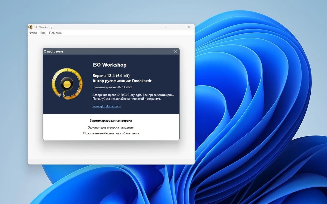Click the Зарегистрированная версия label
The image size is (327, 204).
111,120
